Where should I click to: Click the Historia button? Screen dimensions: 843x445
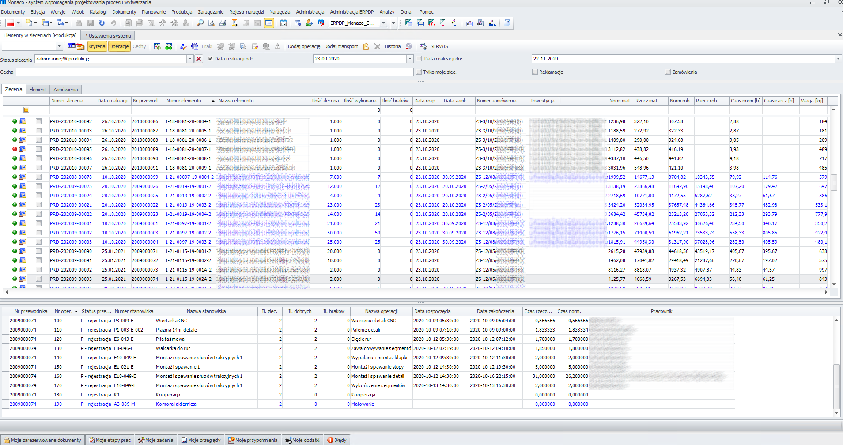pyautogui.click(x=392, y=46)
